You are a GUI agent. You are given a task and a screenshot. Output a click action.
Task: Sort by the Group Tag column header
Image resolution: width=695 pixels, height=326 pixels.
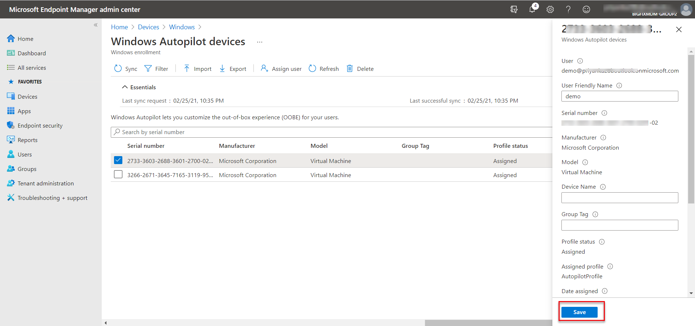click(415, 146)
